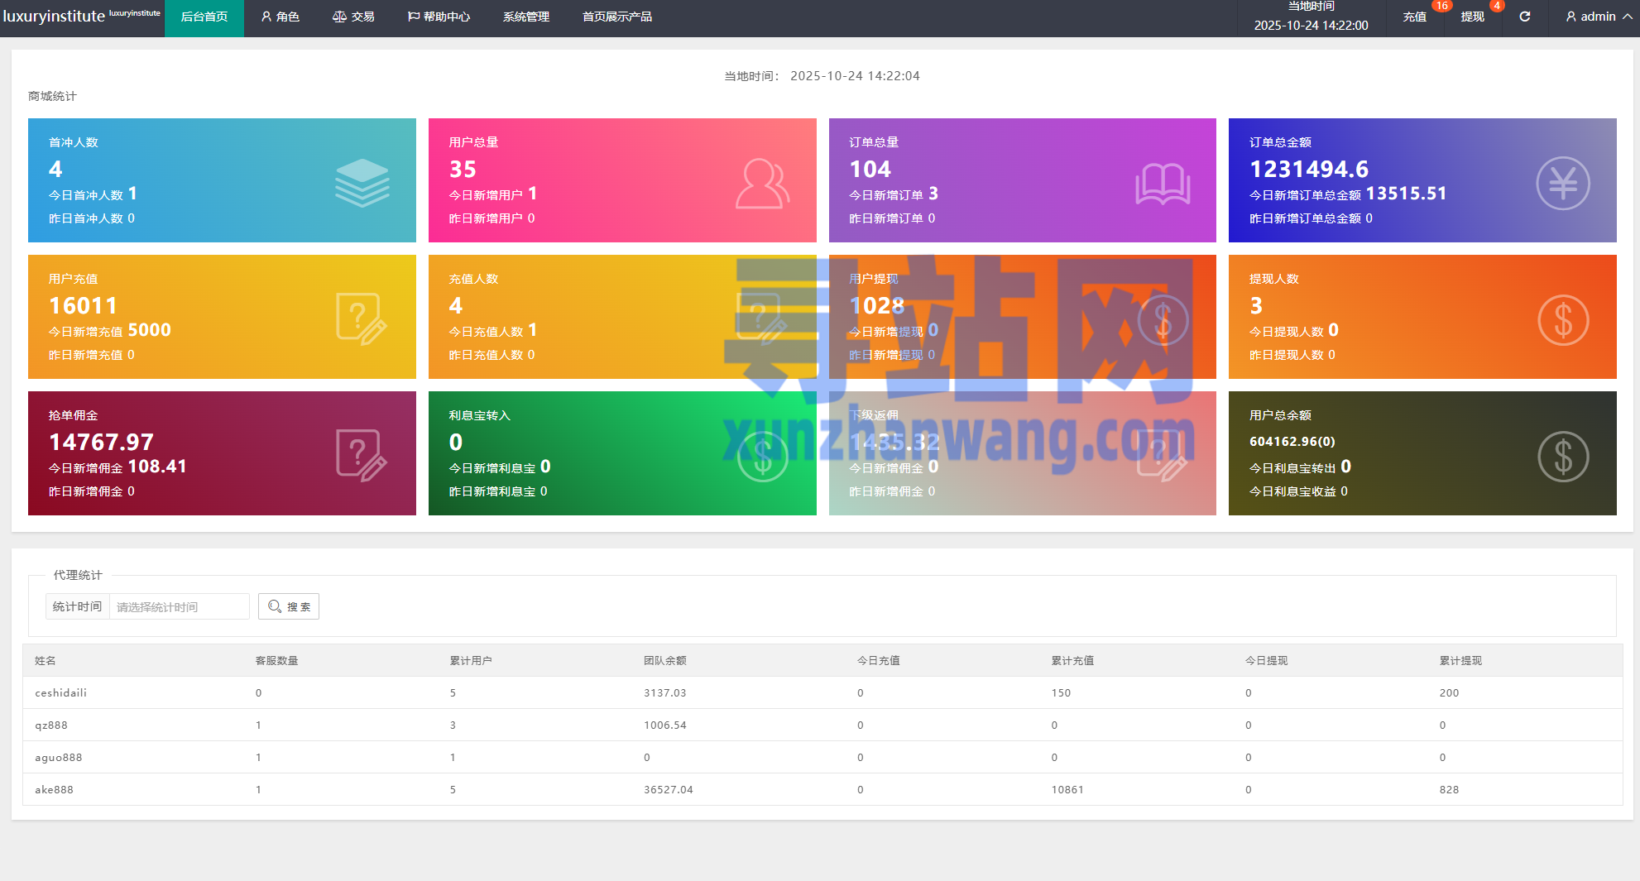1640x881 pixels.
Task: Click the dollar icon on 提现人数 card
Action: coord(1562,320)
